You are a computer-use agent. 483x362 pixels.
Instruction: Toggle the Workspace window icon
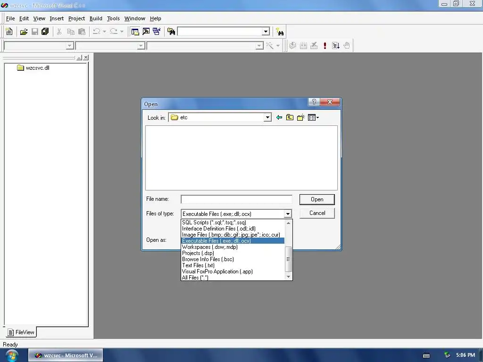point(135,32)
